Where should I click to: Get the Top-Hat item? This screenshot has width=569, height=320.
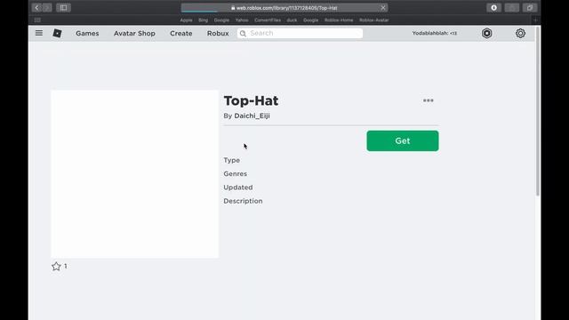tap(403, 140)
